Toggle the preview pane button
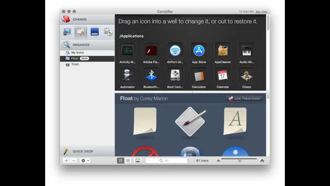 [x=138, y=161]
